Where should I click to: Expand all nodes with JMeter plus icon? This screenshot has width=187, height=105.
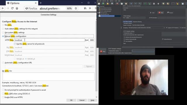click(x=131, y=4)
